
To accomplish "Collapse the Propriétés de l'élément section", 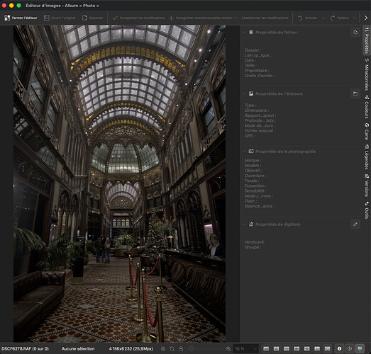I will pos(245,93).
